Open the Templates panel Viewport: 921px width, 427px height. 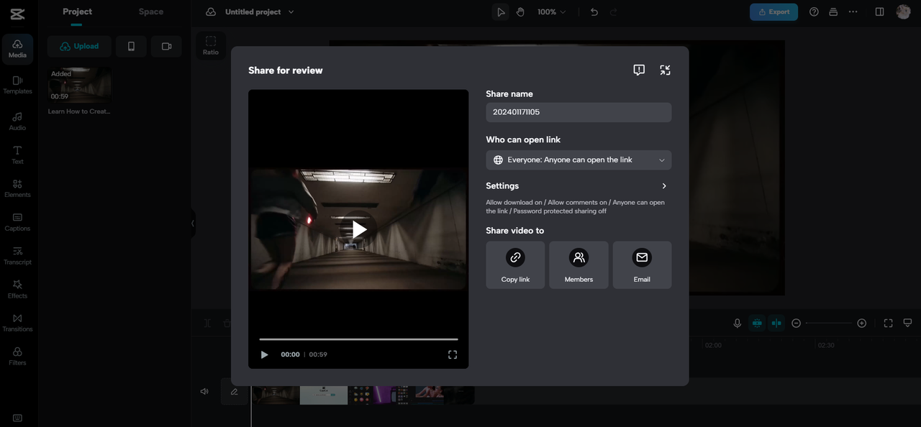point(17,85)
